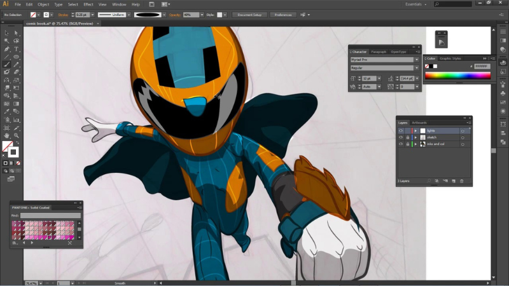The image size is (509, 286).
Task: Pick a color from the spectrum bar
Action: 457,76
